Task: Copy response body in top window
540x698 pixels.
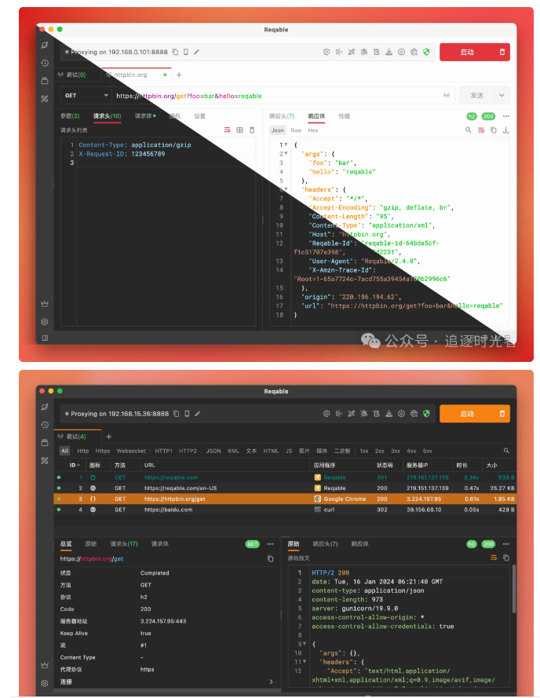Action: (x=493, y=130)
